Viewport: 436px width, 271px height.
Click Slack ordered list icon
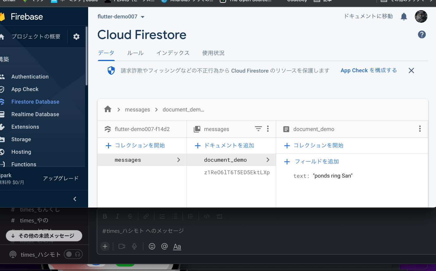point(162,216)
